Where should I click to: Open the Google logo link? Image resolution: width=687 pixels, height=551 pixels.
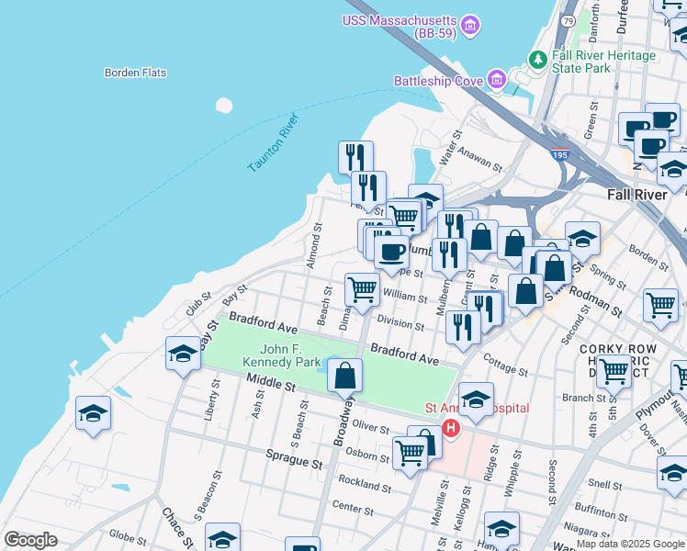coord(30,540)
